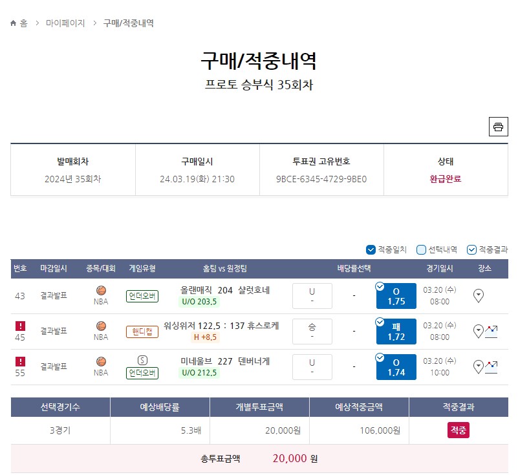Toggle the 적중결과 checkbox
518x475 pixels.
471,250
